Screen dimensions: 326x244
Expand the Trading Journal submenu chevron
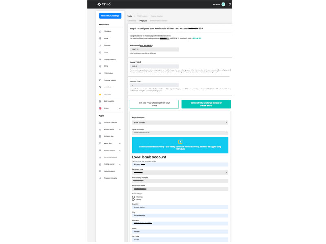[x=120, y=164]
